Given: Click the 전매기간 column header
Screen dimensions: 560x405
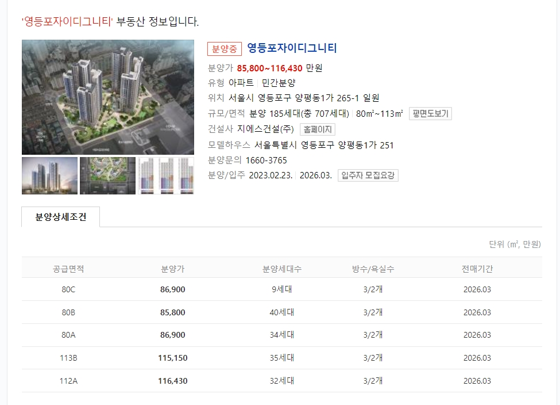Looking at the screenshot, I should click(477, 269).
